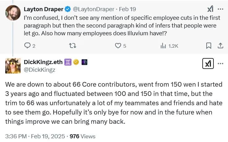This screenshot has height=142, width=228.
Task: Click DickKingz.eth's profile picture
Action: [x=13, y=65]
